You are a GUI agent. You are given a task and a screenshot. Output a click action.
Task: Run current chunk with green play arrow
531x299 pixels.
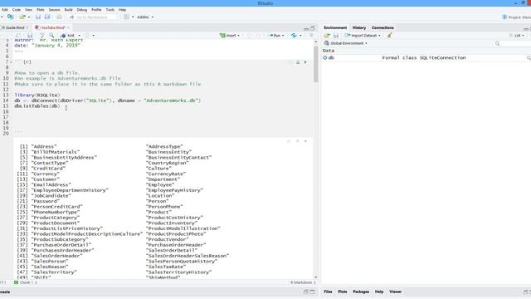[x=305, y=62]
